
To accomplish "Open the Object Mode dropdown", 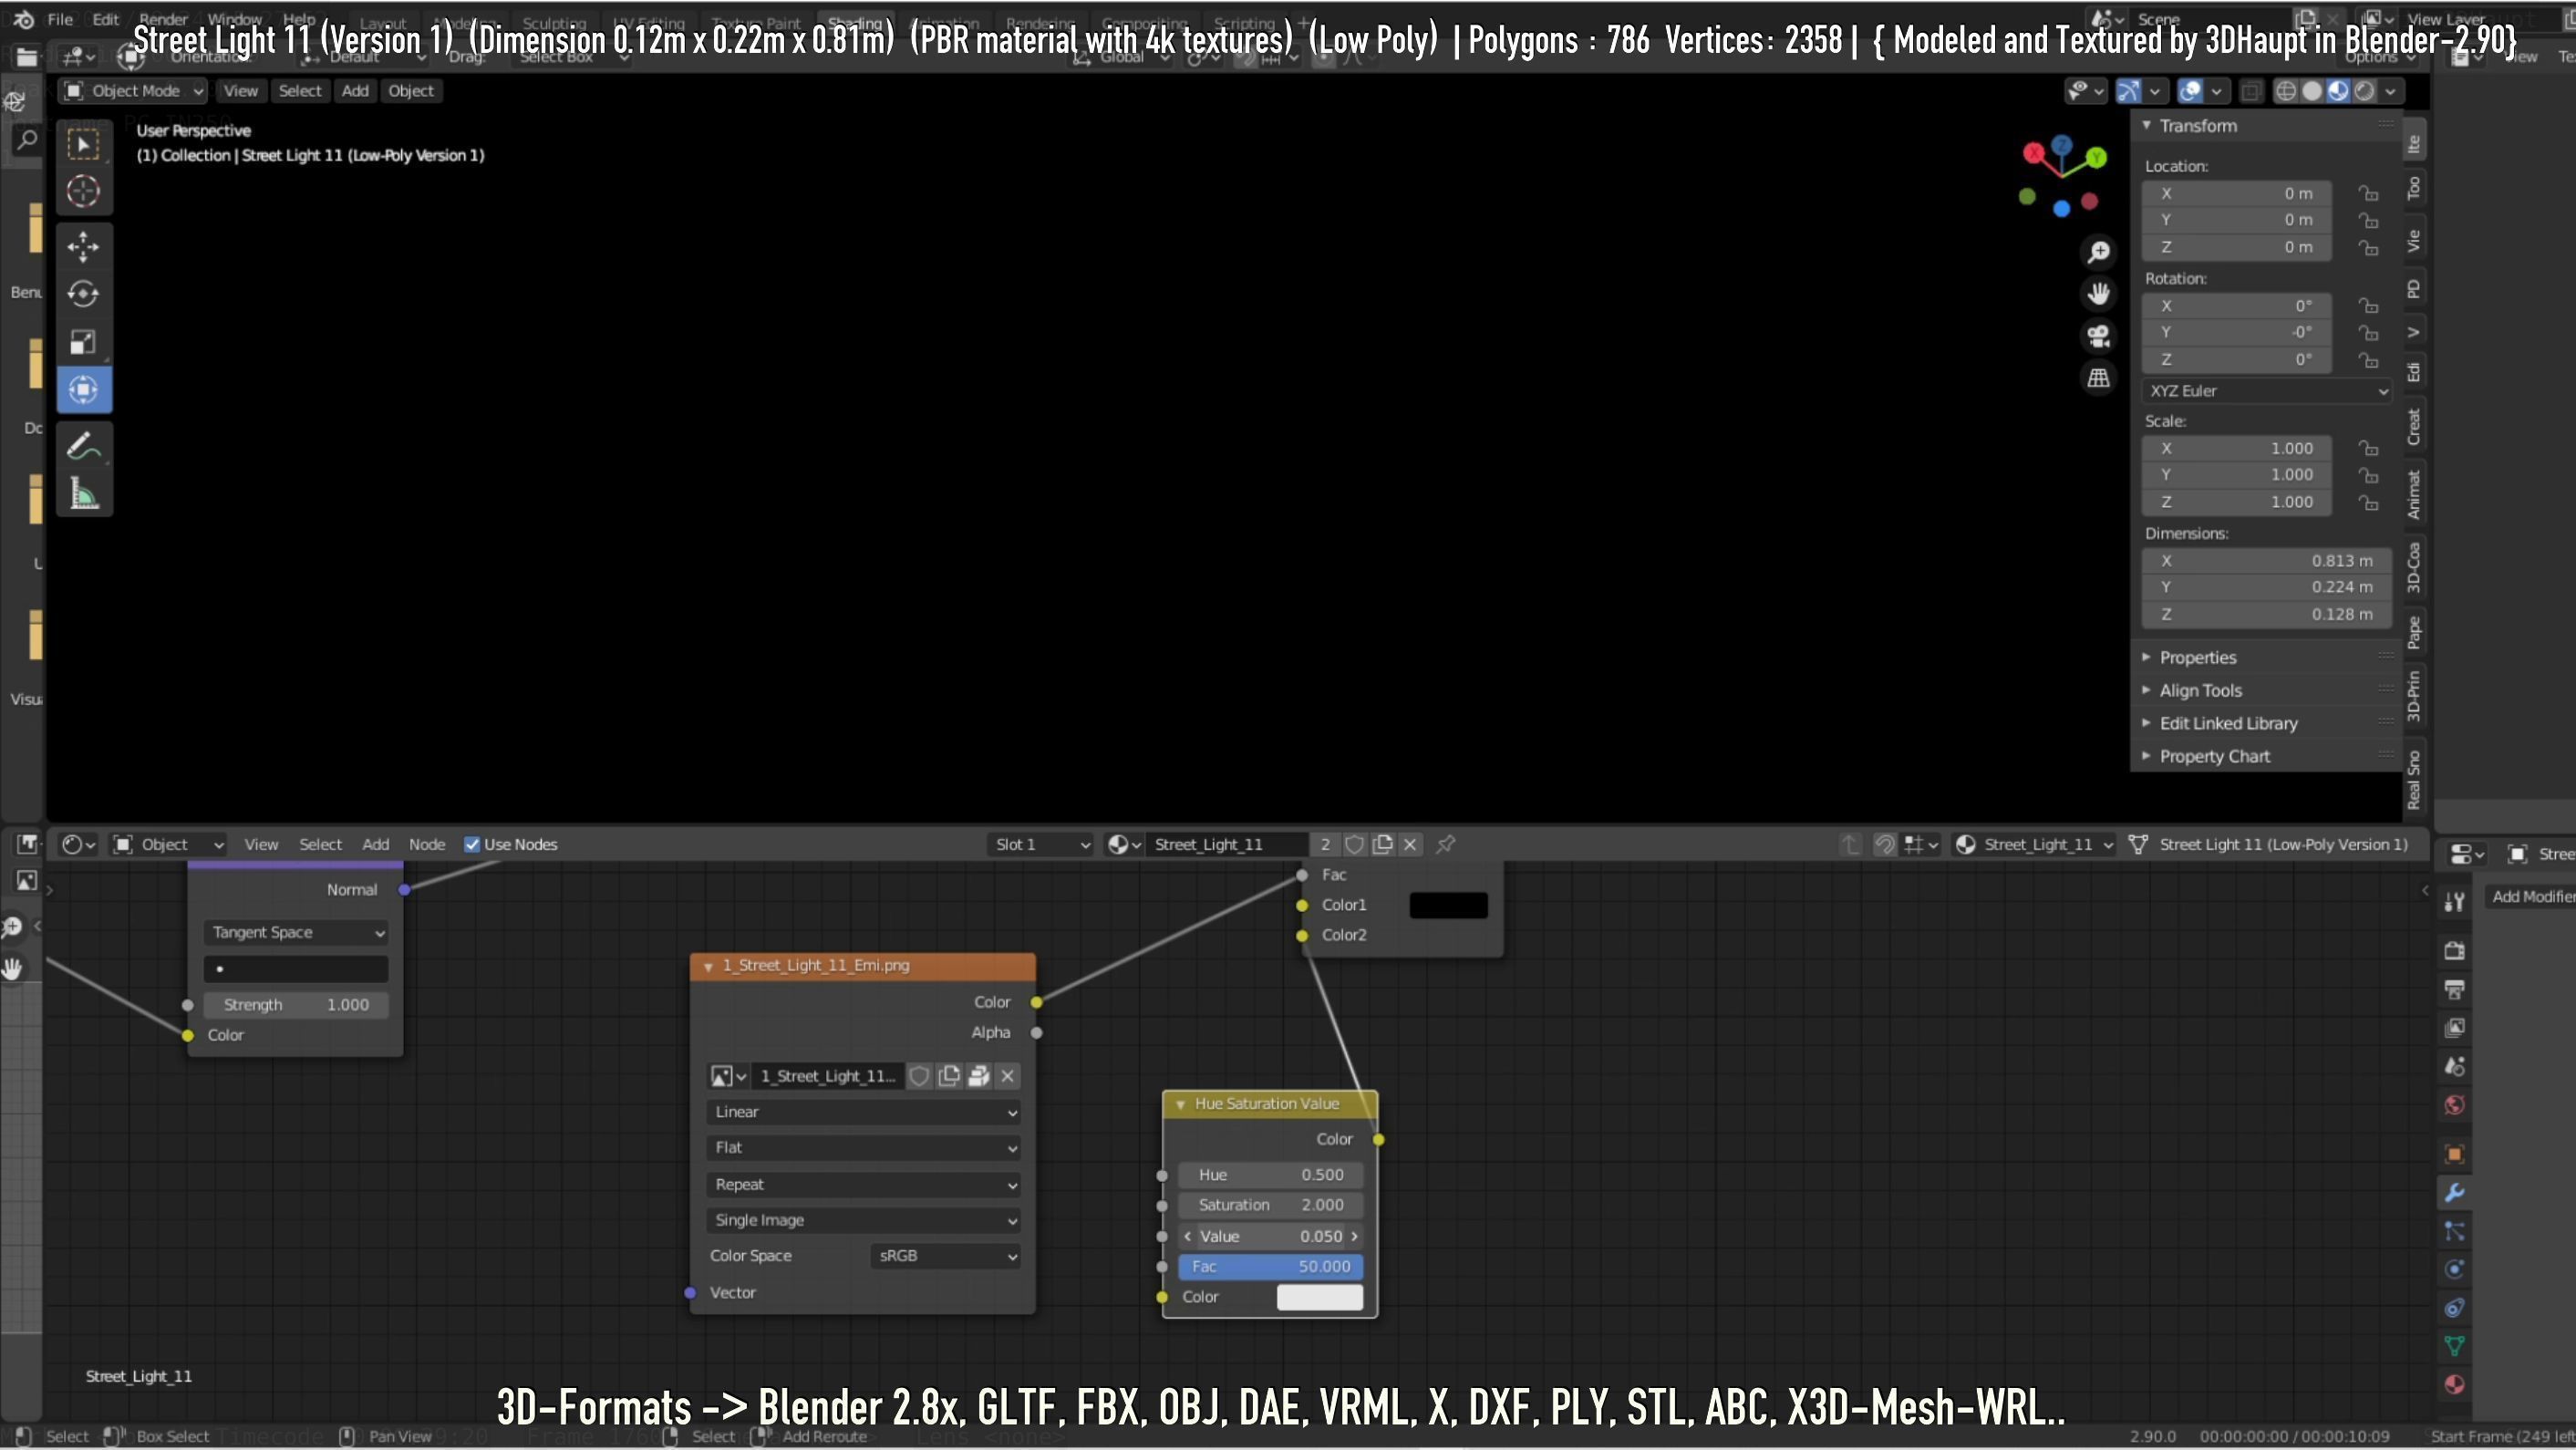I will [x=133, y=91].
